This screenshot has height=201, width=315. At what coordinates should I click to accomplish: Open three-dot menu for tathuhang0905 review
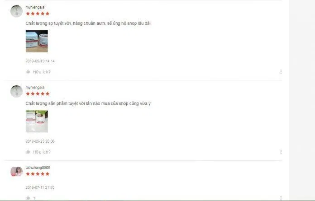click(281, 198)
